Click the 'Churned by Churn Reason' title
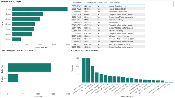The image size is (175, 98). click(x=84, y=51)
